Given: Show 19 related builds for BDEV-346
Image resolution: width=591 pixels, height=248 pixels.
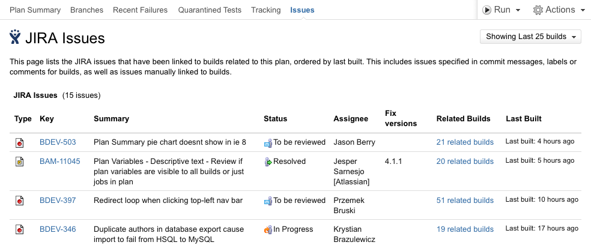Looking at the screenshot, I should [x=465, y=229].
